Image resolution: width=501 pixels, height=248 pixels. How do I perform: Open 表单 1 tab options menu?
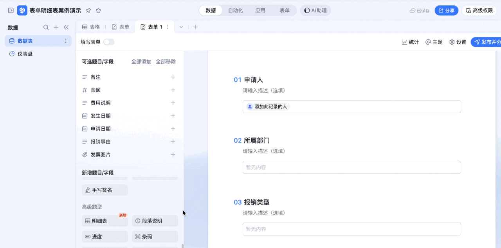168,27
